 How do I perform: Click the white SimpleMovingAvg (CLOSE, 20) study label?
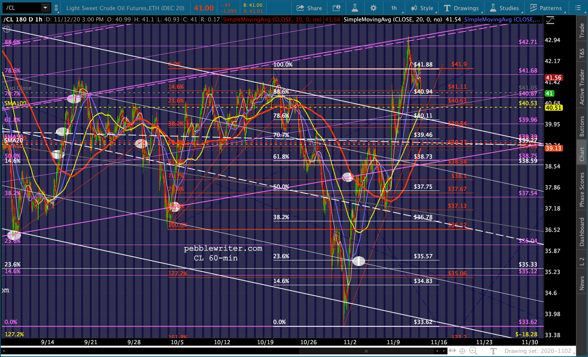pyautogui.click(x=393, y=19)
